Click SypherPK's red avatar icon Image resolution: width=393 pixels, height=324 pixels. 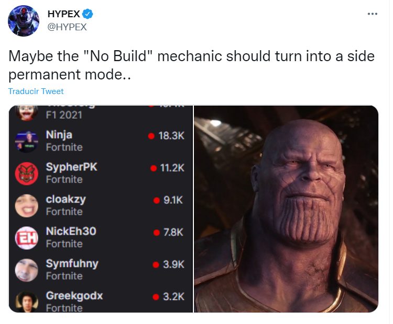click(26, 173)
